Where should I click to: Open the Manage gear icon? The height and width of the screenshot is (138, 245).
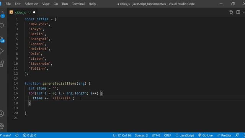2,126
